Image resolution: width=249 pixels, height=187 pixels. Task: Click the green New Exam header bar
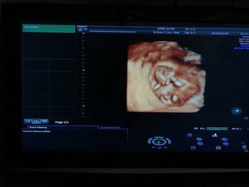click(49, 29)
